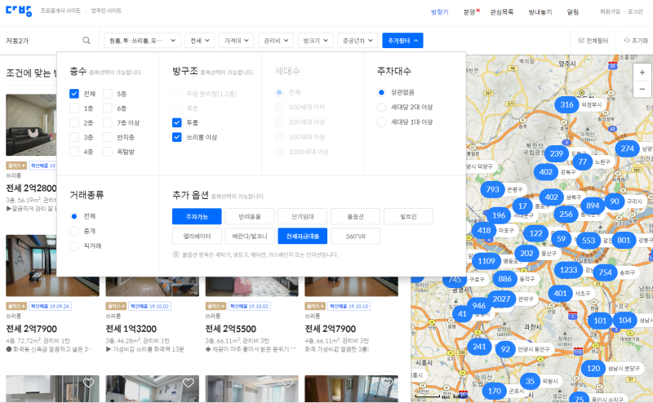Viewport: 653px width, 403px height.
Task: Open the 가격대 price dropdown
Action: coord(236,41)
